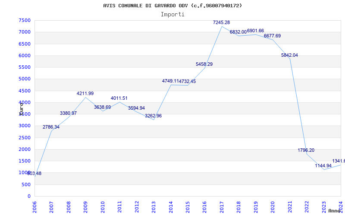The image size is (345, 215).
Task: Click the 6832.00 data label
Action: (x=238, y=32)
